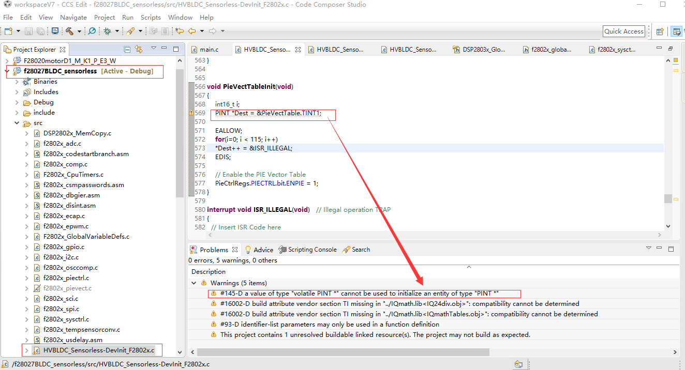Click the magnifier skip-breakpoints icon
Viewport: 685px width, 370px height.
pos(92,31)
